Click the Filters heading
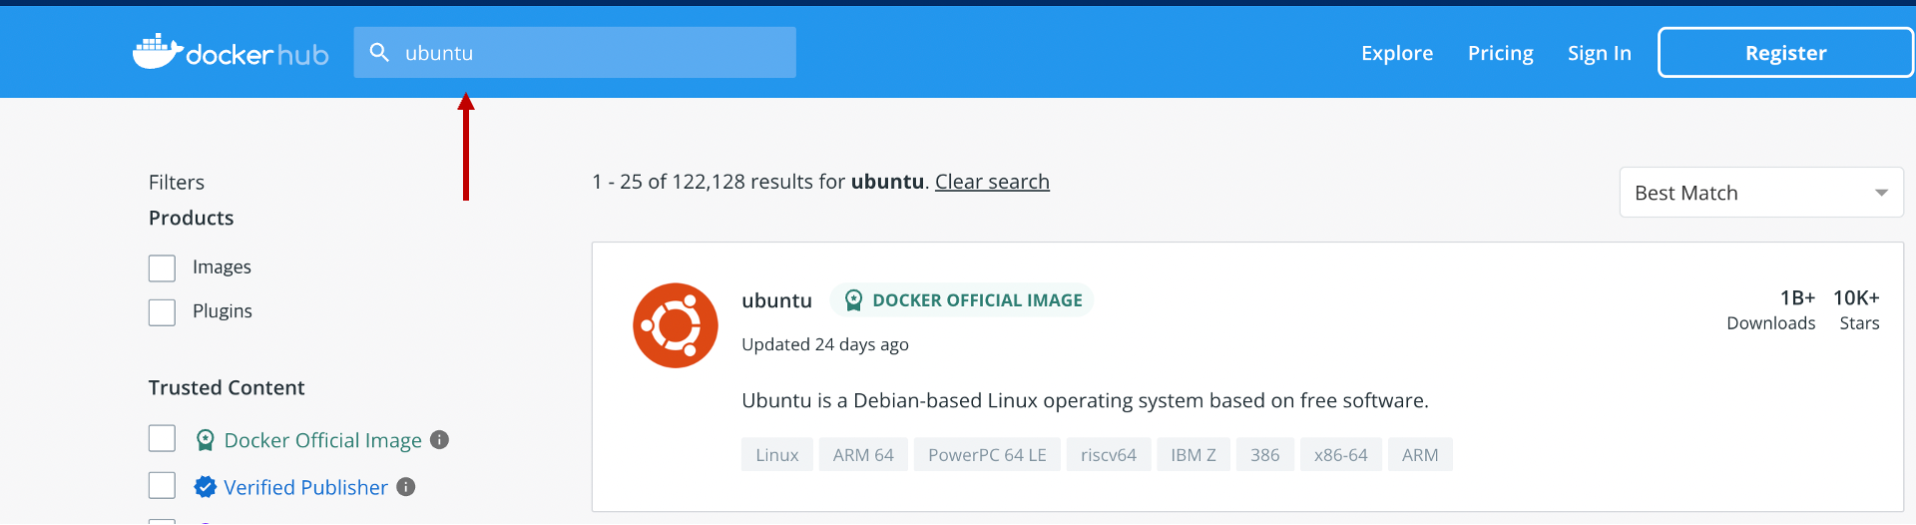 [x=177, y=183]
